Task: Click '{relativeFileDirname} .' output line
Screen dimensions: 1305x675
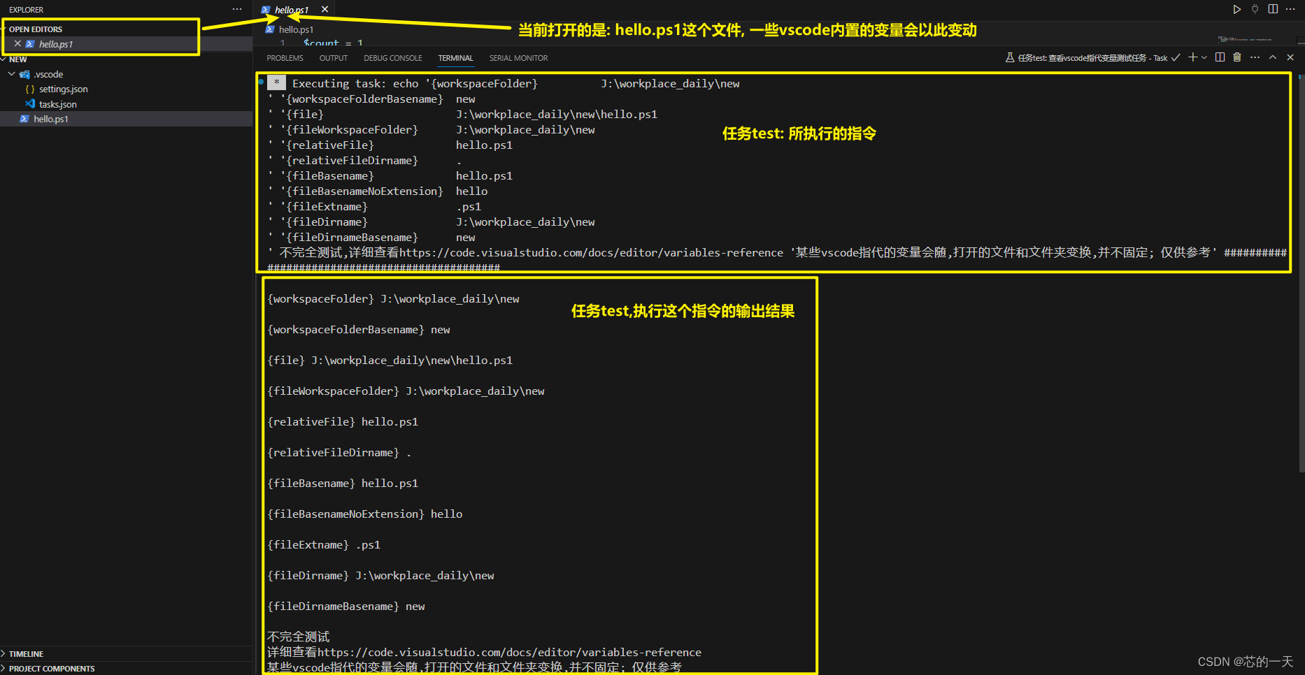Action: tap(339, 452)
